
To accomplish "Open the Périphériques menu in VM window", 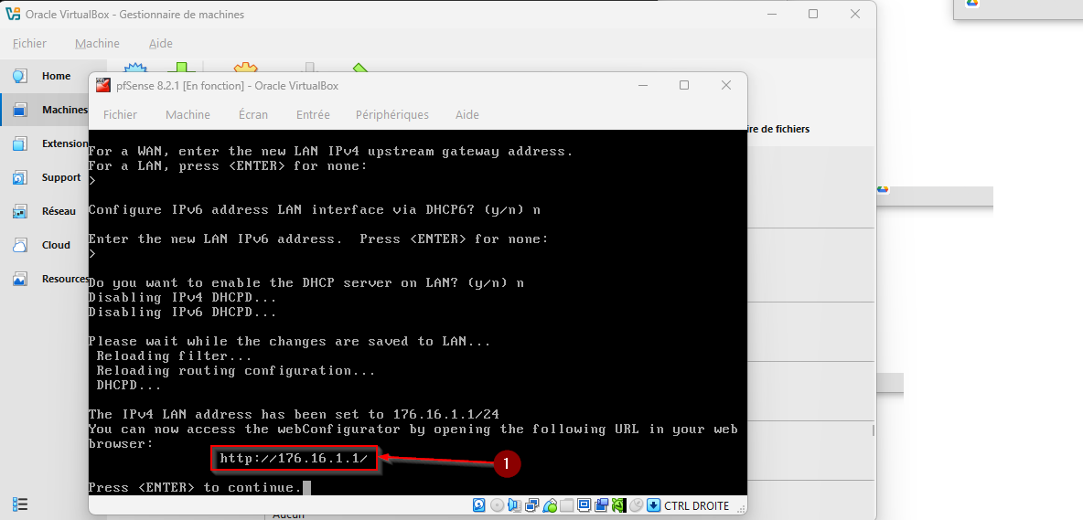I will coord(391,114).
